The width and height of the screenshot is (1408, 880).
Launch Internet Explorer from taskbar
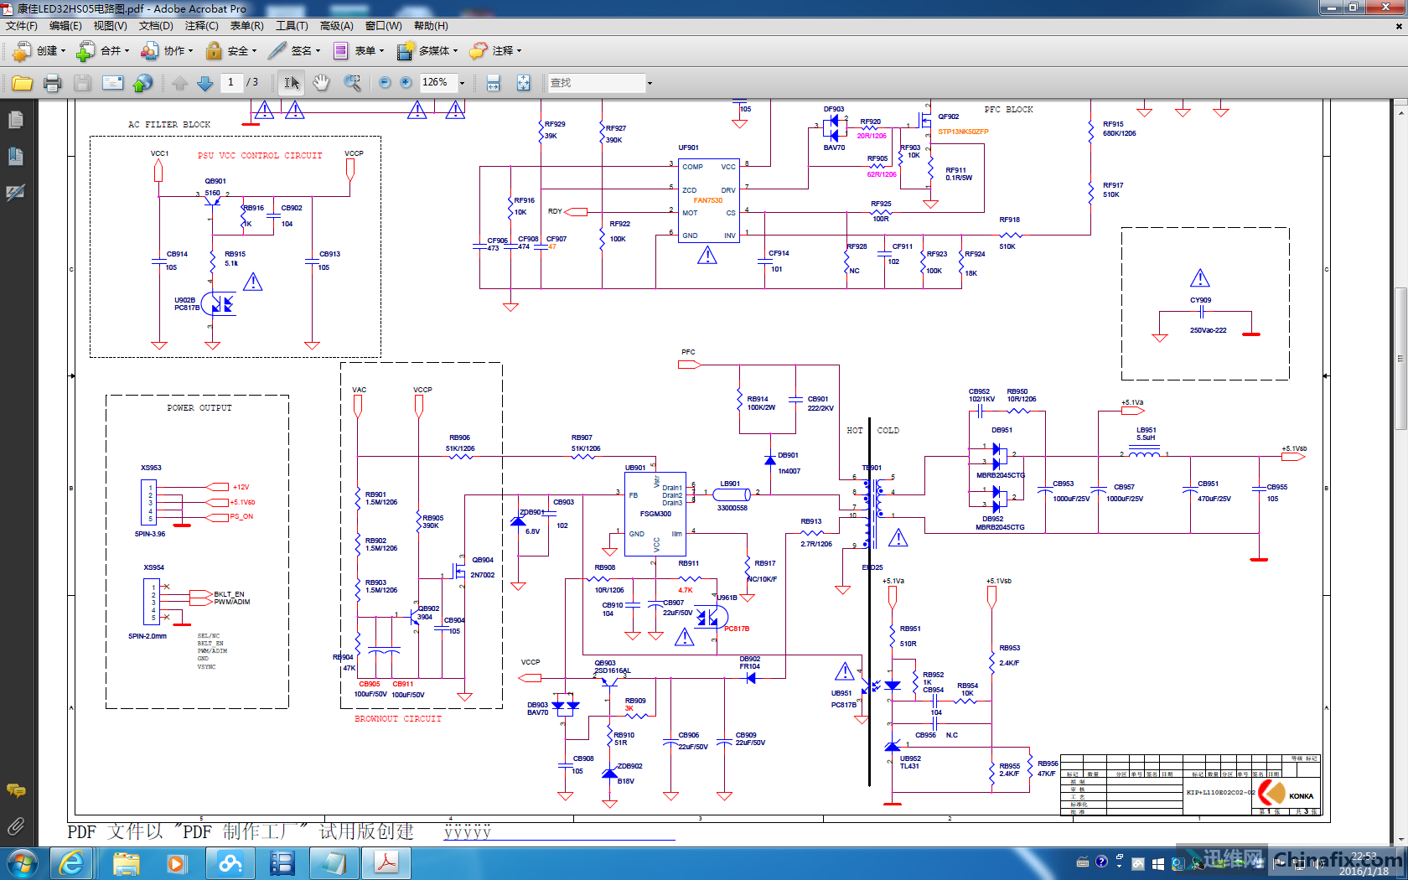(x=71, y=863)
